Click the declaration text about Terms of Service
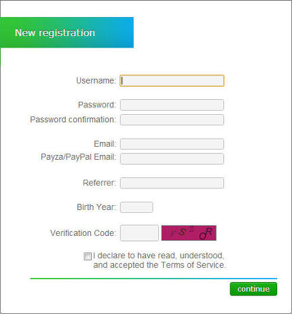The image size is (292, 314). pyautogui.click(x=160, y=260)
